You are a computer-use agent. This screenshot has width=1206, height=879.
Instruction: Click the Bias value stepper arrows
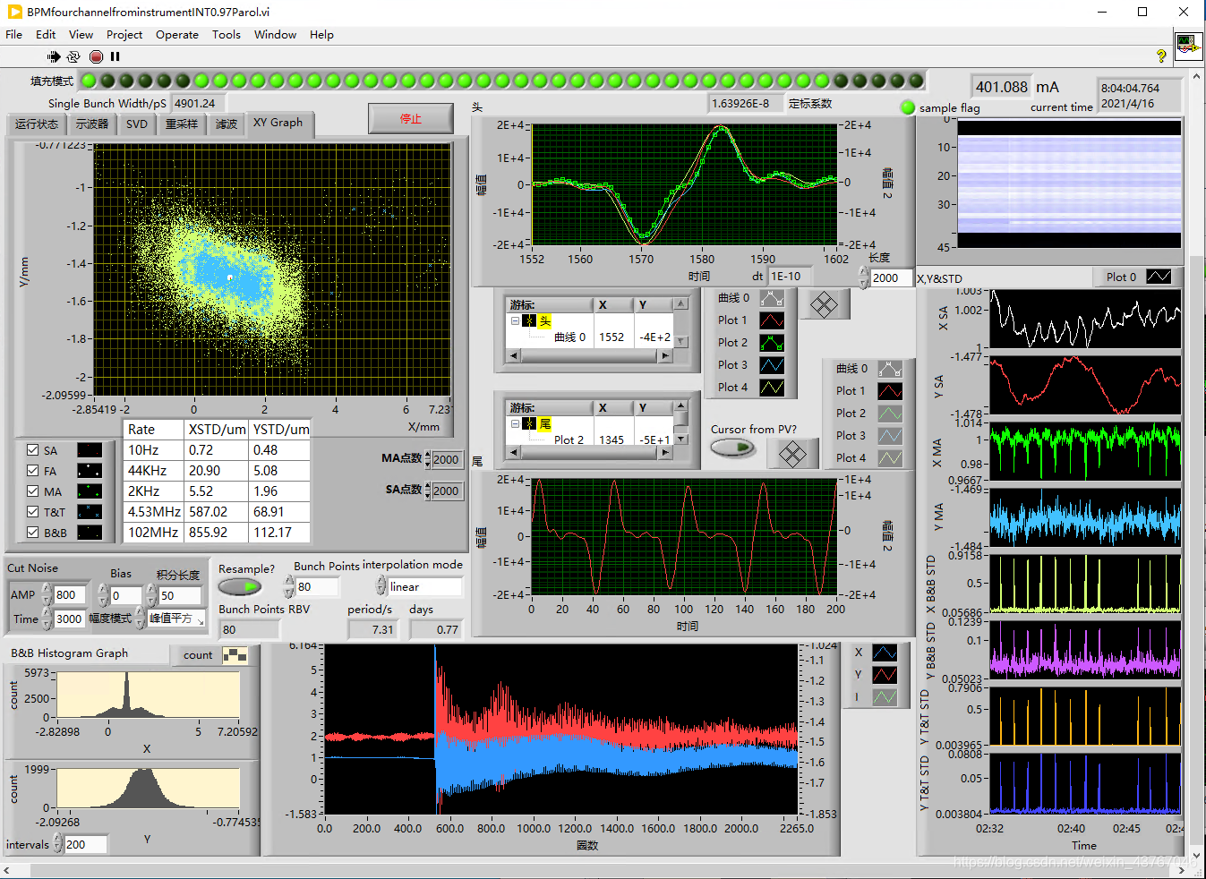(102, 594)
